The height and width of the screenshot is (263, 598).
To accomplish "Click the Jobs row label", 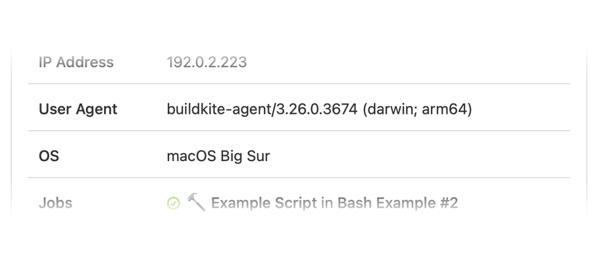I will point(55,203).
